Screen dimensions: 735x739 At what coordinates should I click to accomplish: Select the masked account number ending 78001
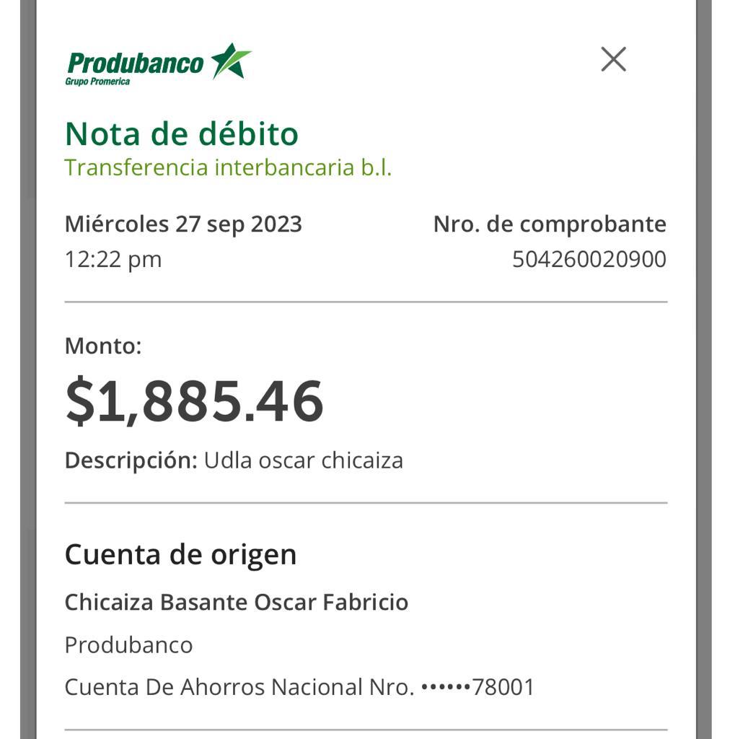coord(477,687)
